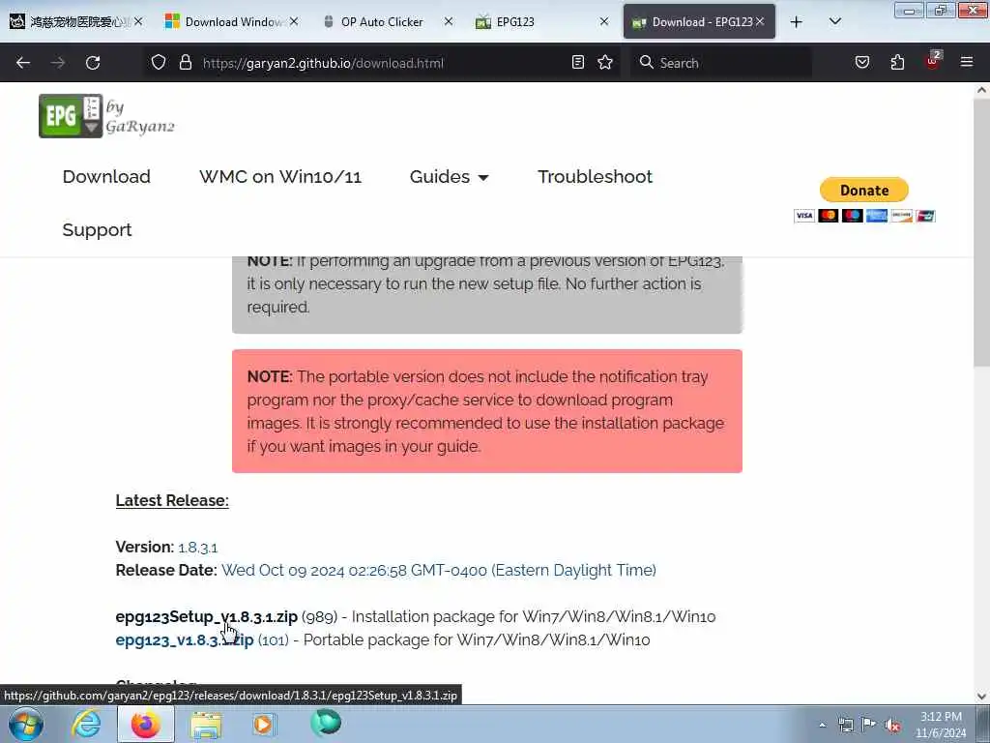Download epg123_v1.8.3.1.zip portable link
This screenshot has height=743, width=990.
185,640
